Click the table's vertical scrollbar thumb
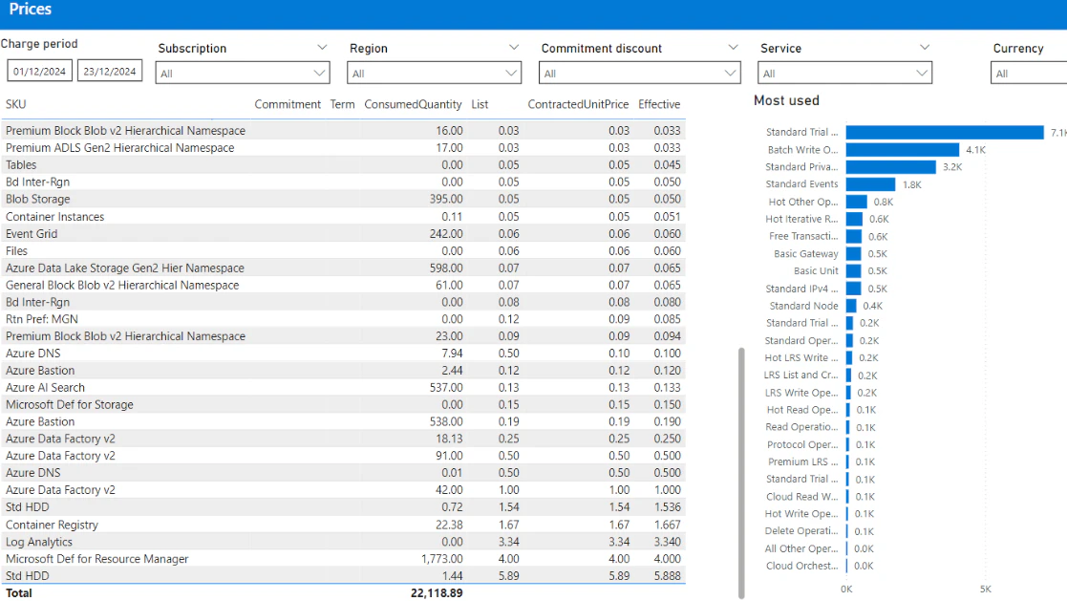This screenshot has width=1067, height=601. click(x=741, y=473)
